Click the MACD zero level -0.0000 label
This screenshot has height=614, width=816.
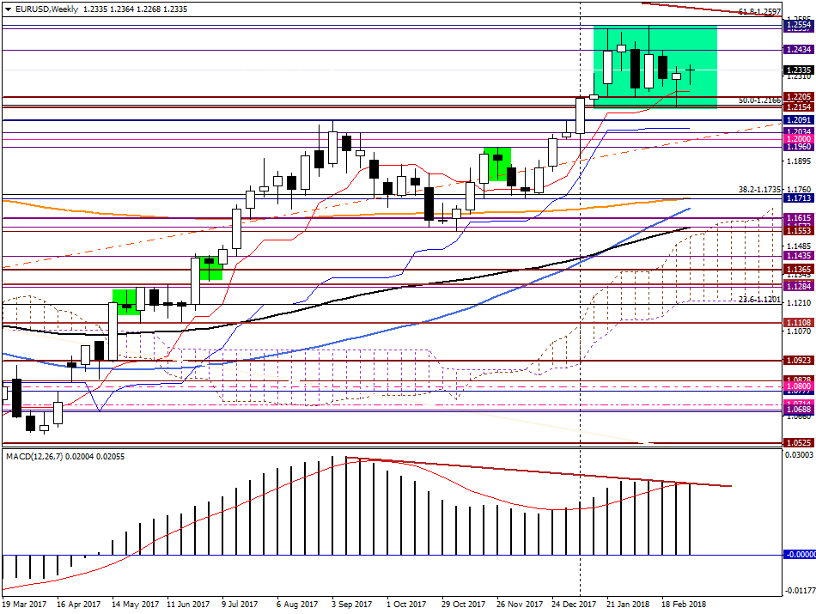coord(800,555)
